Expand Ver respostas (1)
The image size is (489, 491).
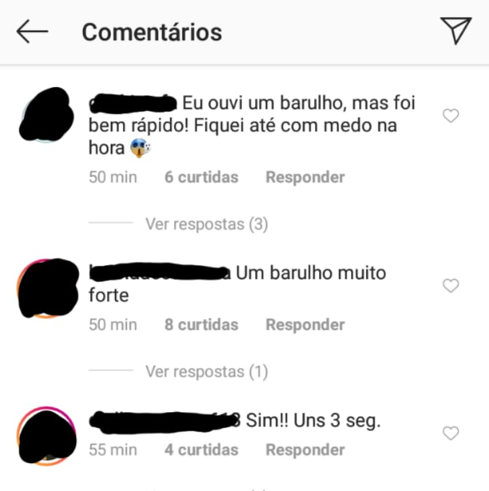(x=207, y=371)
